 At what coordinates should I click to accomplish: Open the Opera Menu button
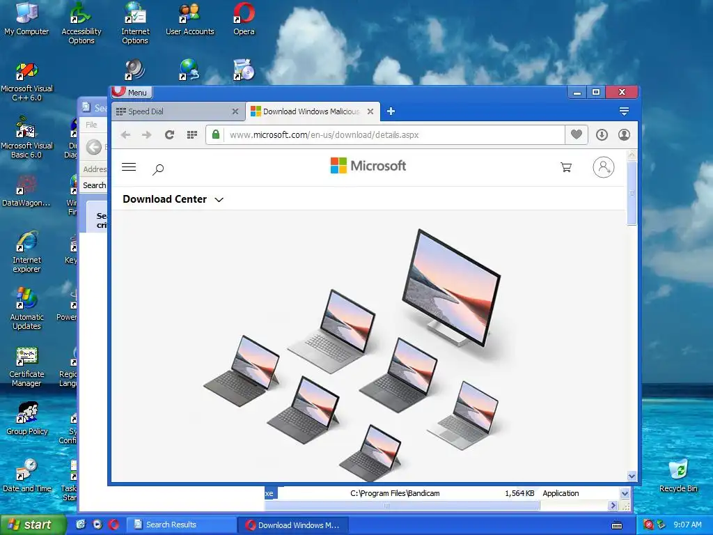coord(132,93)
